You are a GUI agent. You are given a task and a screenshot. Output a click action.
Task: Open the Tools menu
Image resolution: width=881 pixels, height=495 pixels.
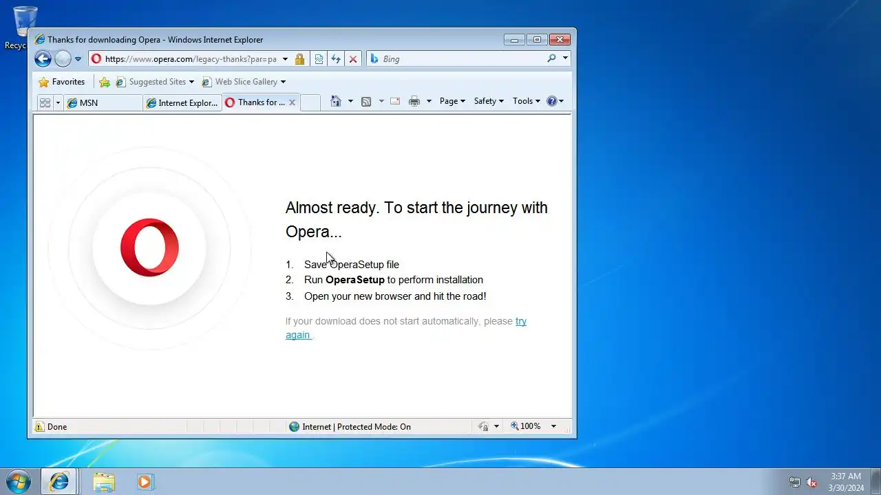[527, 101]
